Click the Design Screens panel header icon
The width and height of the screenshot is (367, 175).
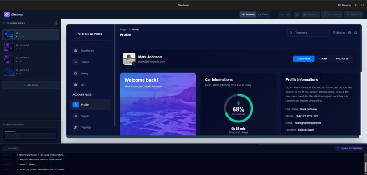click(4, 23)
